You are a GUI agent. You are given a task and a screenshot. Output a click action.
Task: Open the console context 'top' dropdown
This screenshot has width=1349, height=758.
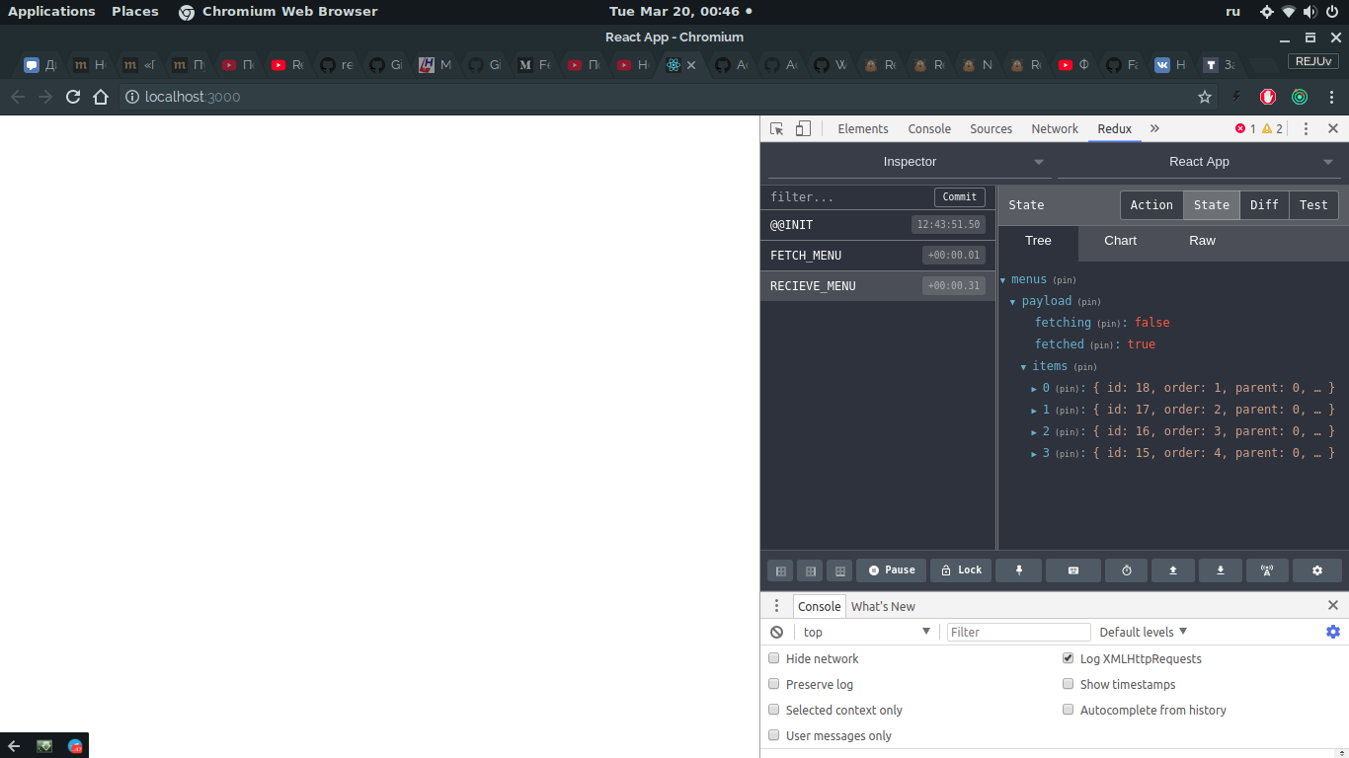[x=866, y=632]
